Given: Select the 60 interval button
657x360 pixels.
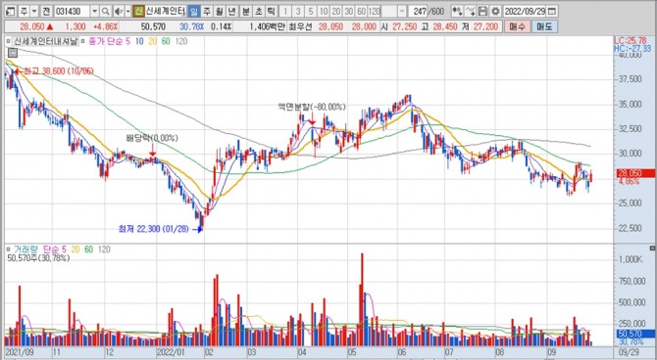Looking at the screenshot, I should click(x=361, y=12).
